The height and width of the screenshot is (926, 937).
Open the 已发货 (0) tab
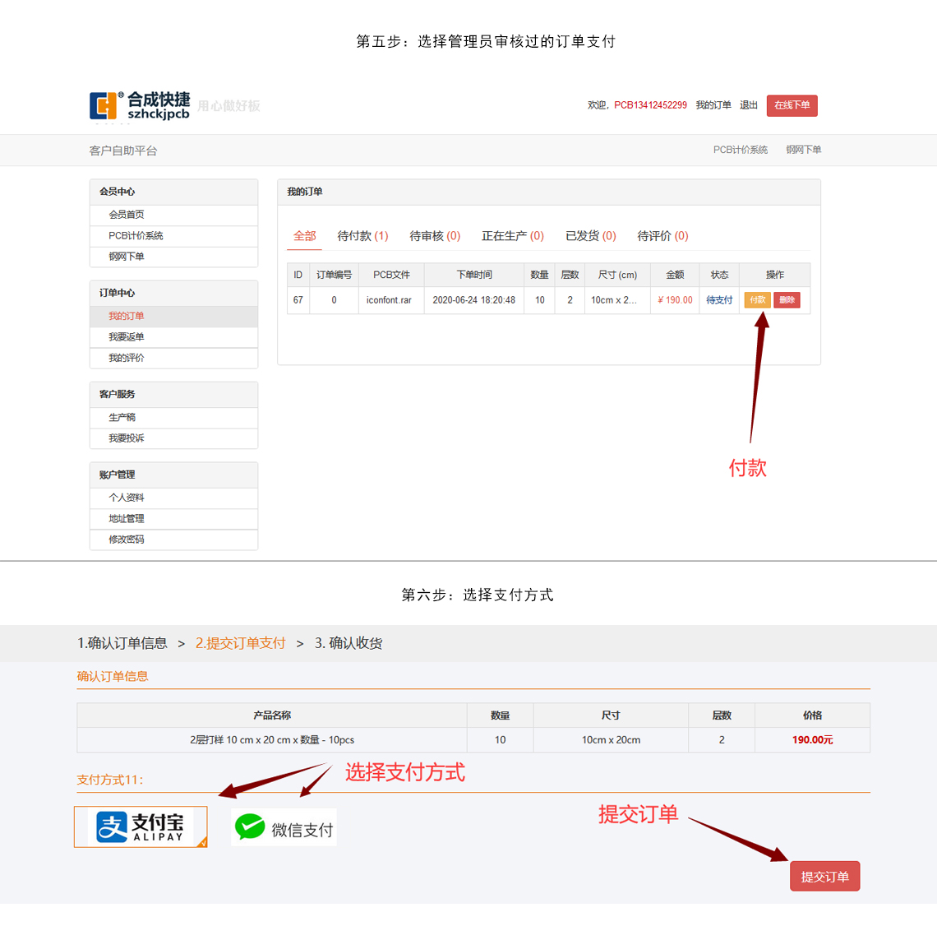(590, 236)
